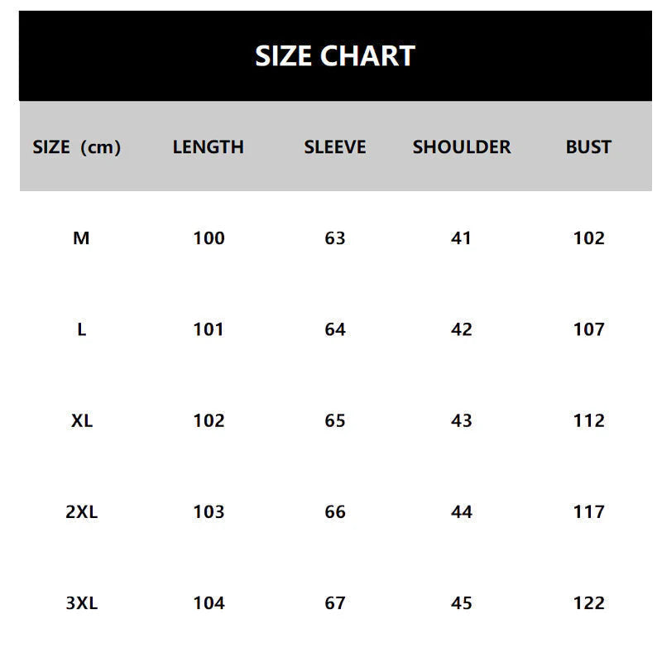The height and width of the screenshot is (662, 662).
Task: Click the SIZE (cm) column header
Action: coord(77,147)
